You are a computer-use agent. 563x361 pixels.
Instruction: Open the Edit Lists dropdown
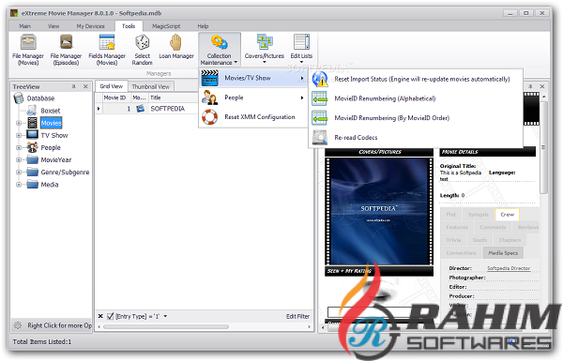pyautogui.click(x=301, y=50)
